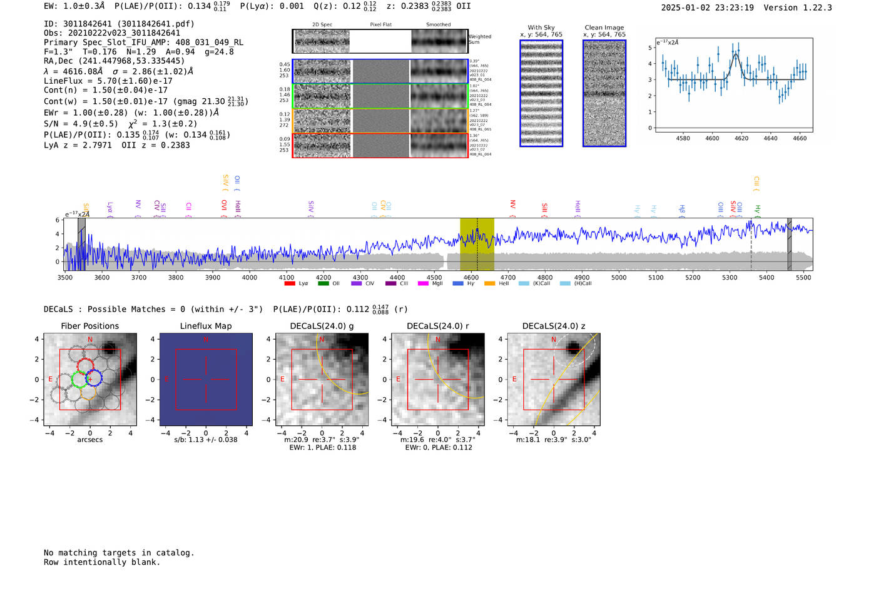876x596 pixels.
Task: Click the red OVI line label
Action: click(224, 208)
